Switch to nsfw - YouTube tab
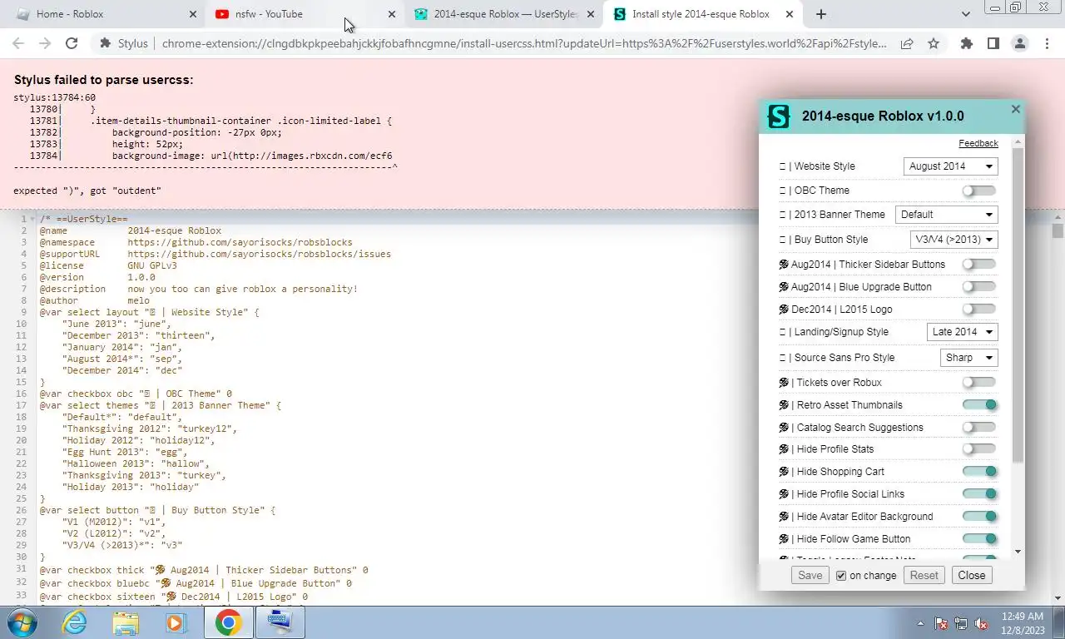 click(x=305, y=14)
